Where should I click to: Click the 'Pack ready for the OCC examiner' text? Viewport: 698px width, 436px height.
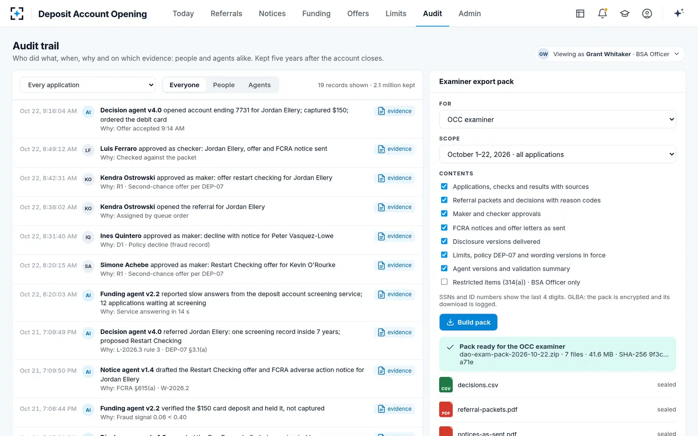pos(512,346)
